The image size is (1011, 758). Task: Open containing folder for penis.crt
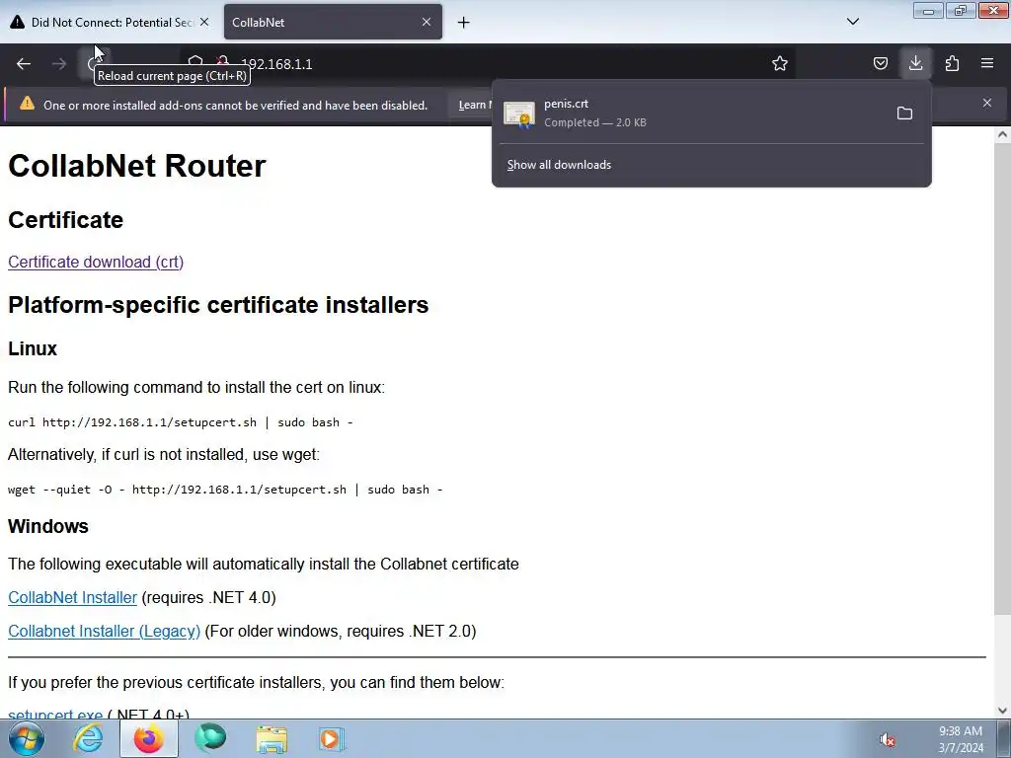point(904,114)
